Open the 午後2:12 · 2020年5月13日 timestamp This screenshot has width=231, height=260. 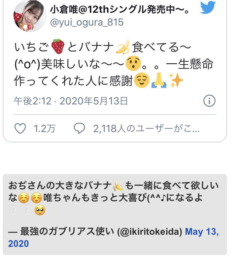[71, 101]
